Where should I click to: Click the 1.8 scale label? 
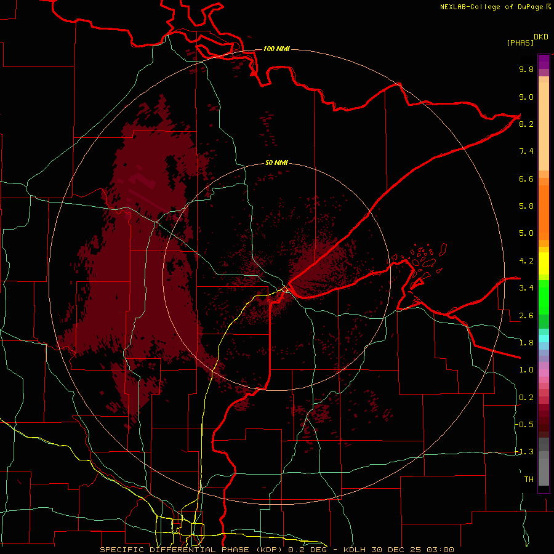(x=526, y=343)
